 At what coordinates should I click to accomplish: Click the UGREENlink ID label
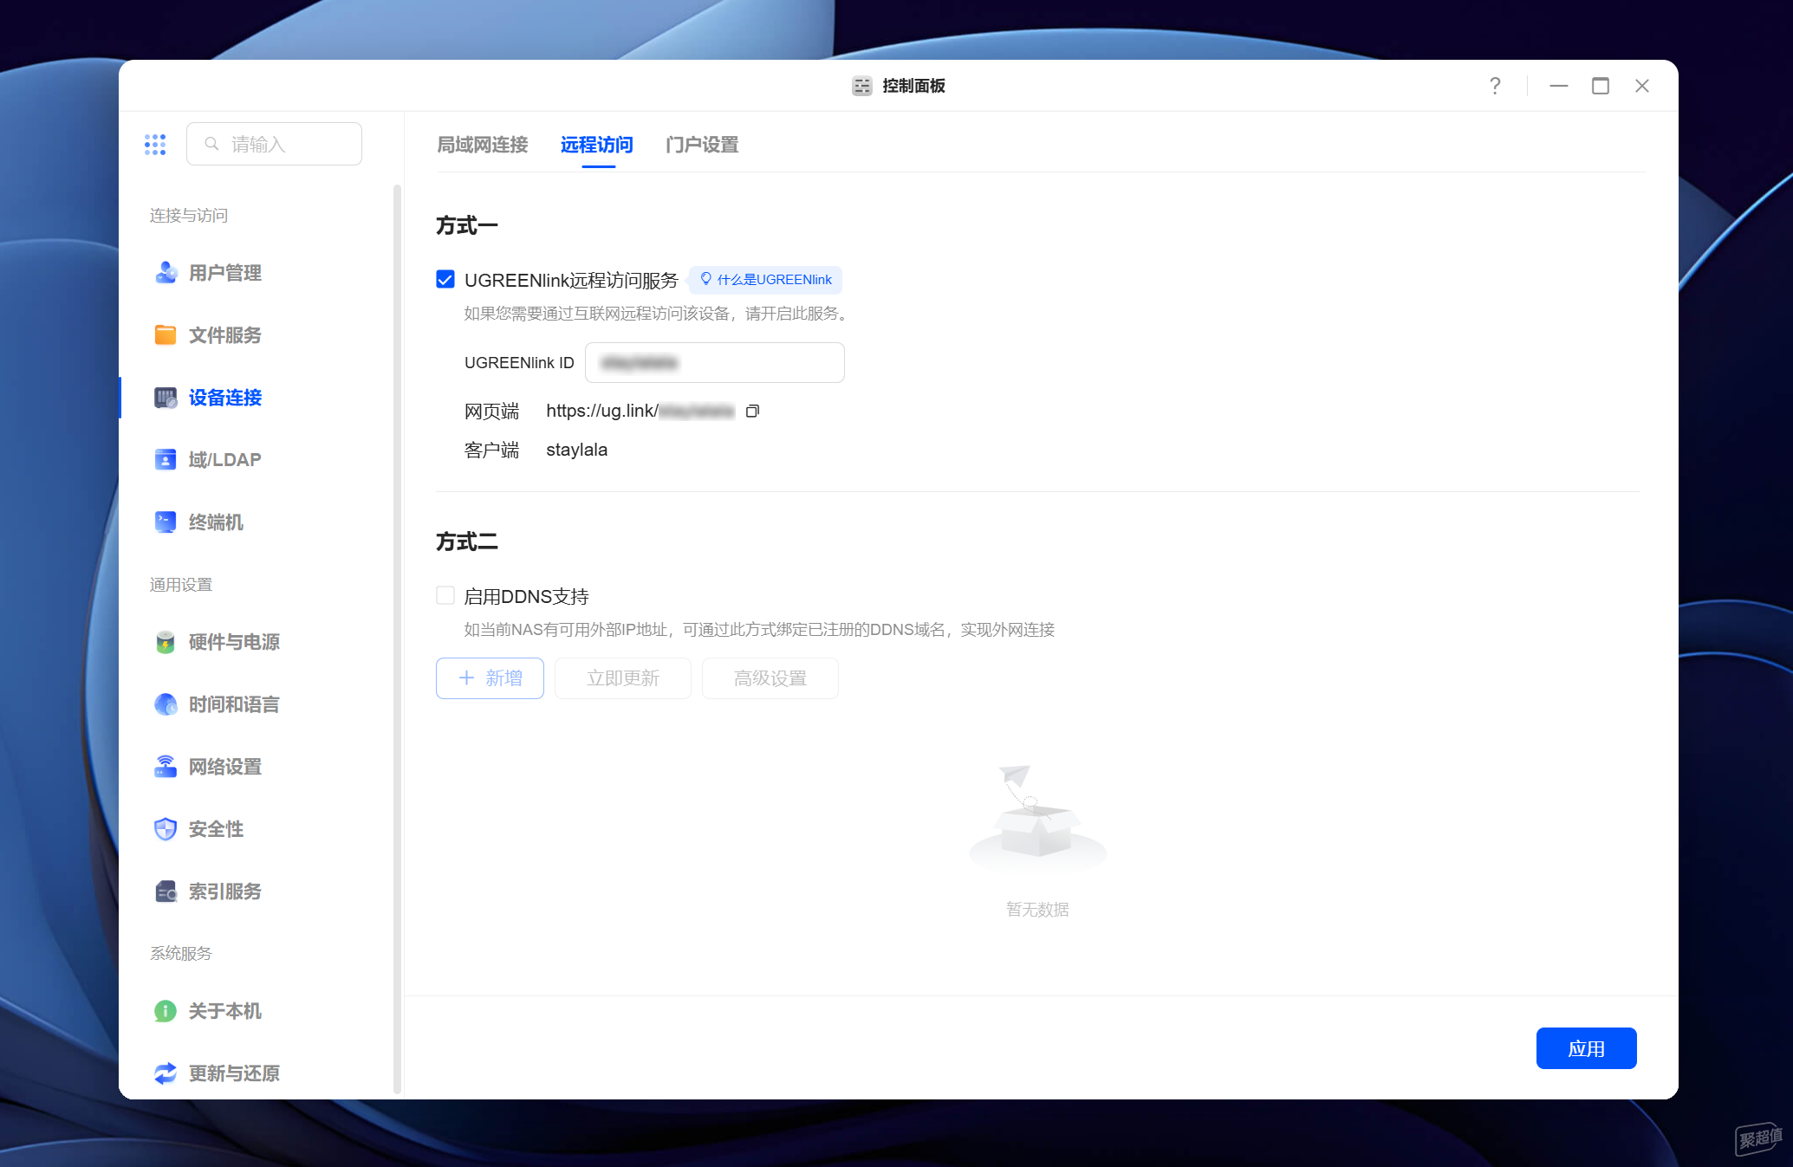click(519, 362)
